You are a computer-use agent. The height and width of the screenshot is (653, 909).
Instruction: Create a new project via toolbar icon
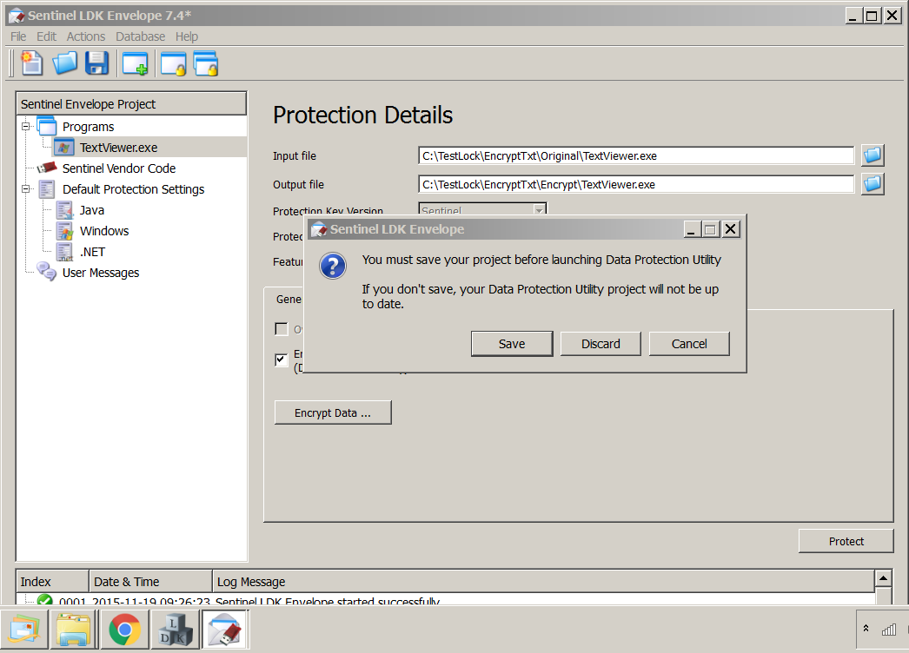(31, 63)
